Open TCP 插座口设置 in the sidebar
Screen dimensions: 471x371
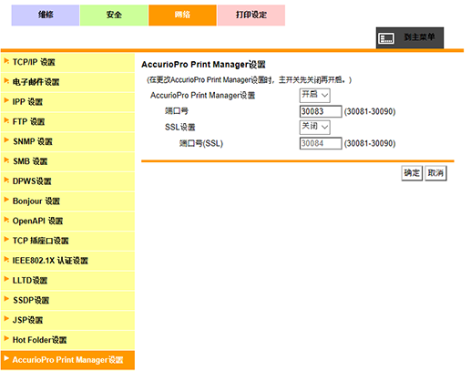click(x=67, y=242)
